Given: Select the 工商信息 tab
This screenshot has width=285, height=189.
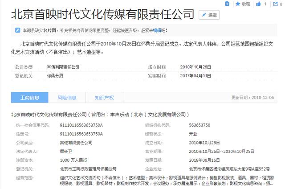Looking at the screenshot, I should tap(30, 98).
